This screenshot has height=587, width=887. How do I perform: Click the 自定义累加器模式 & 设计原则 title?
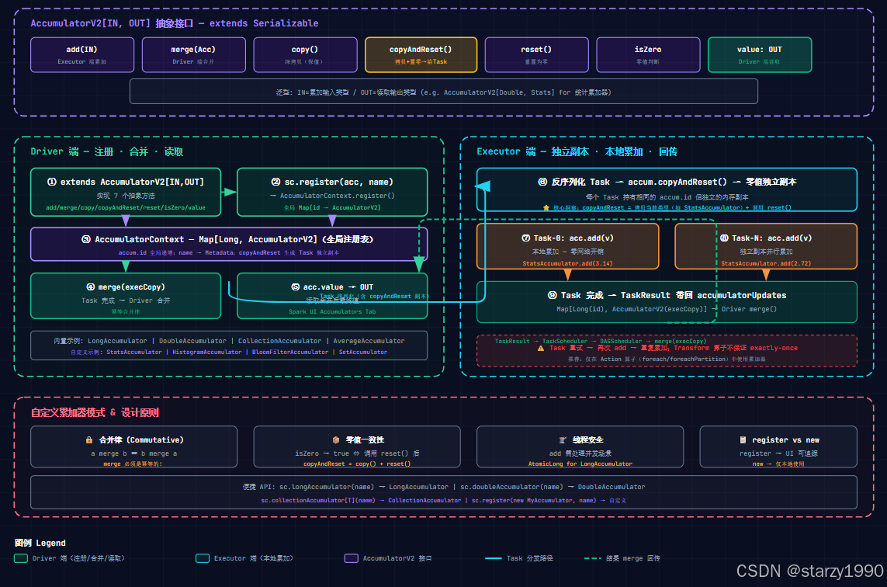95,412
